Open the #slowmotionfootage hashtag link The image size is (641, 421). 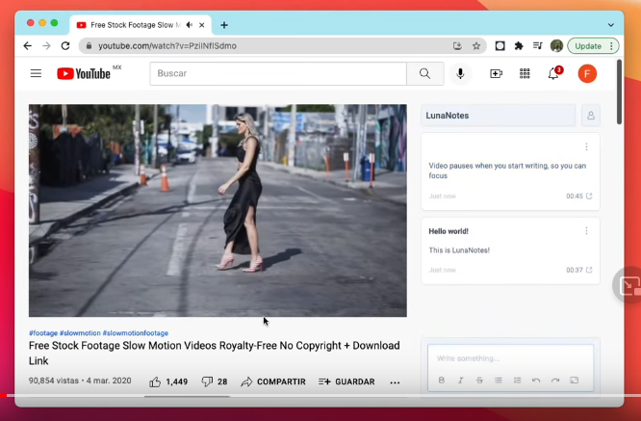(136, 333)
